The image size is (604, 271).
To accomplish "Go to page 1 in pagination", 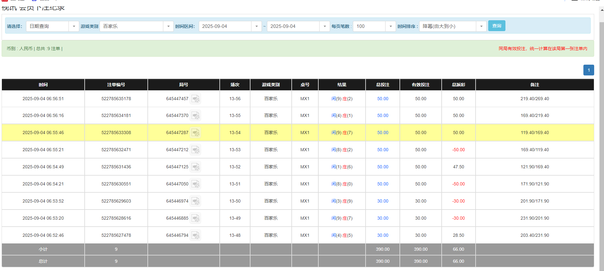I will 588,70.
